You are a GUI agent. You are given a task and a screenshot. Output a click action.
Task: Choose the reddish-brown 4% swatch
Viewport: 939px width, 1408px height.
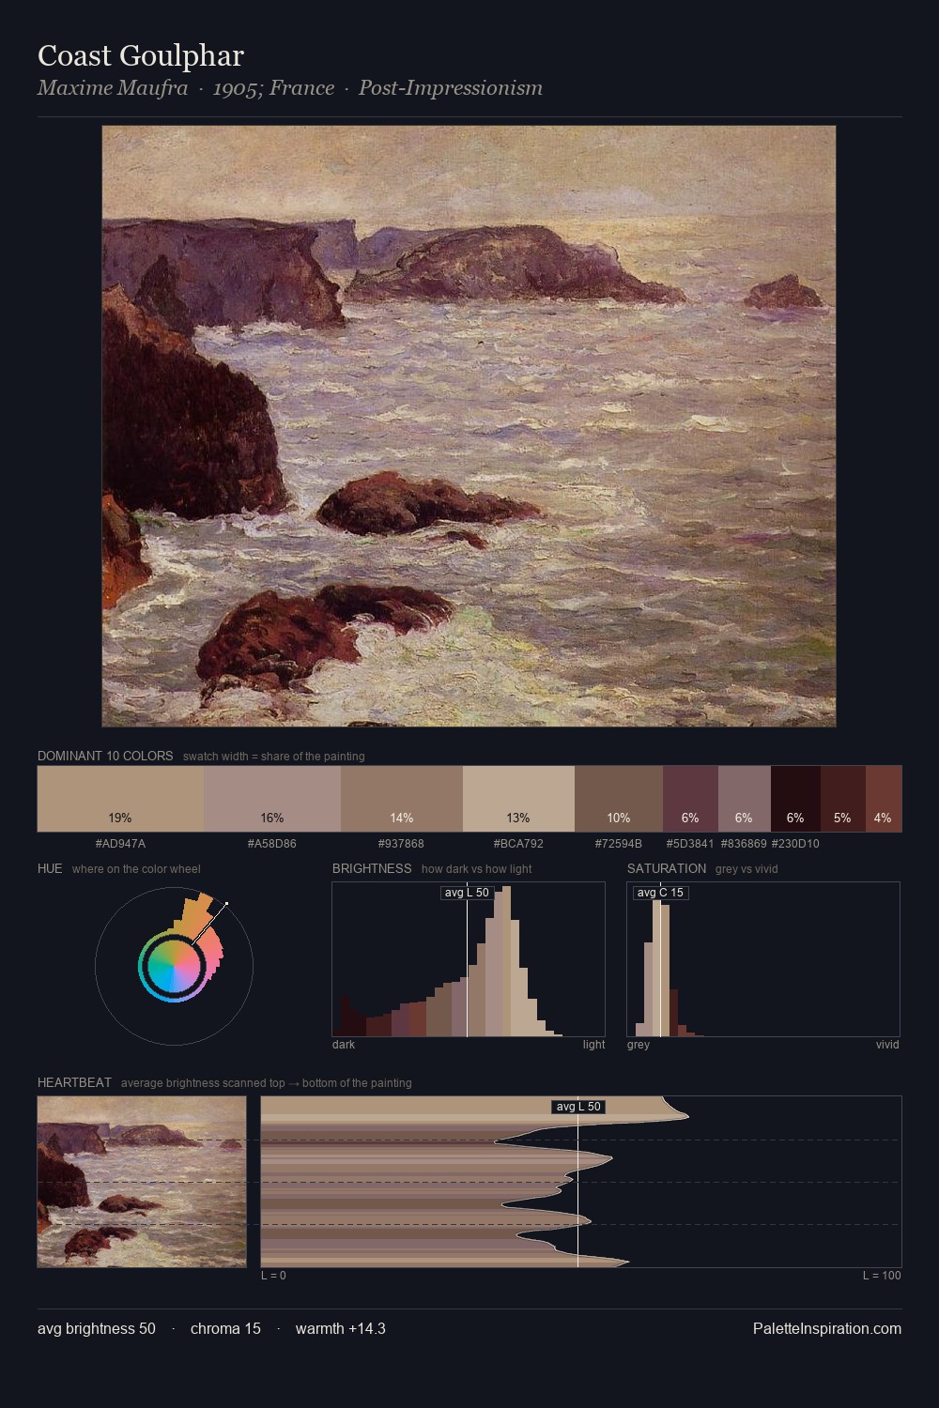[884, 799]
